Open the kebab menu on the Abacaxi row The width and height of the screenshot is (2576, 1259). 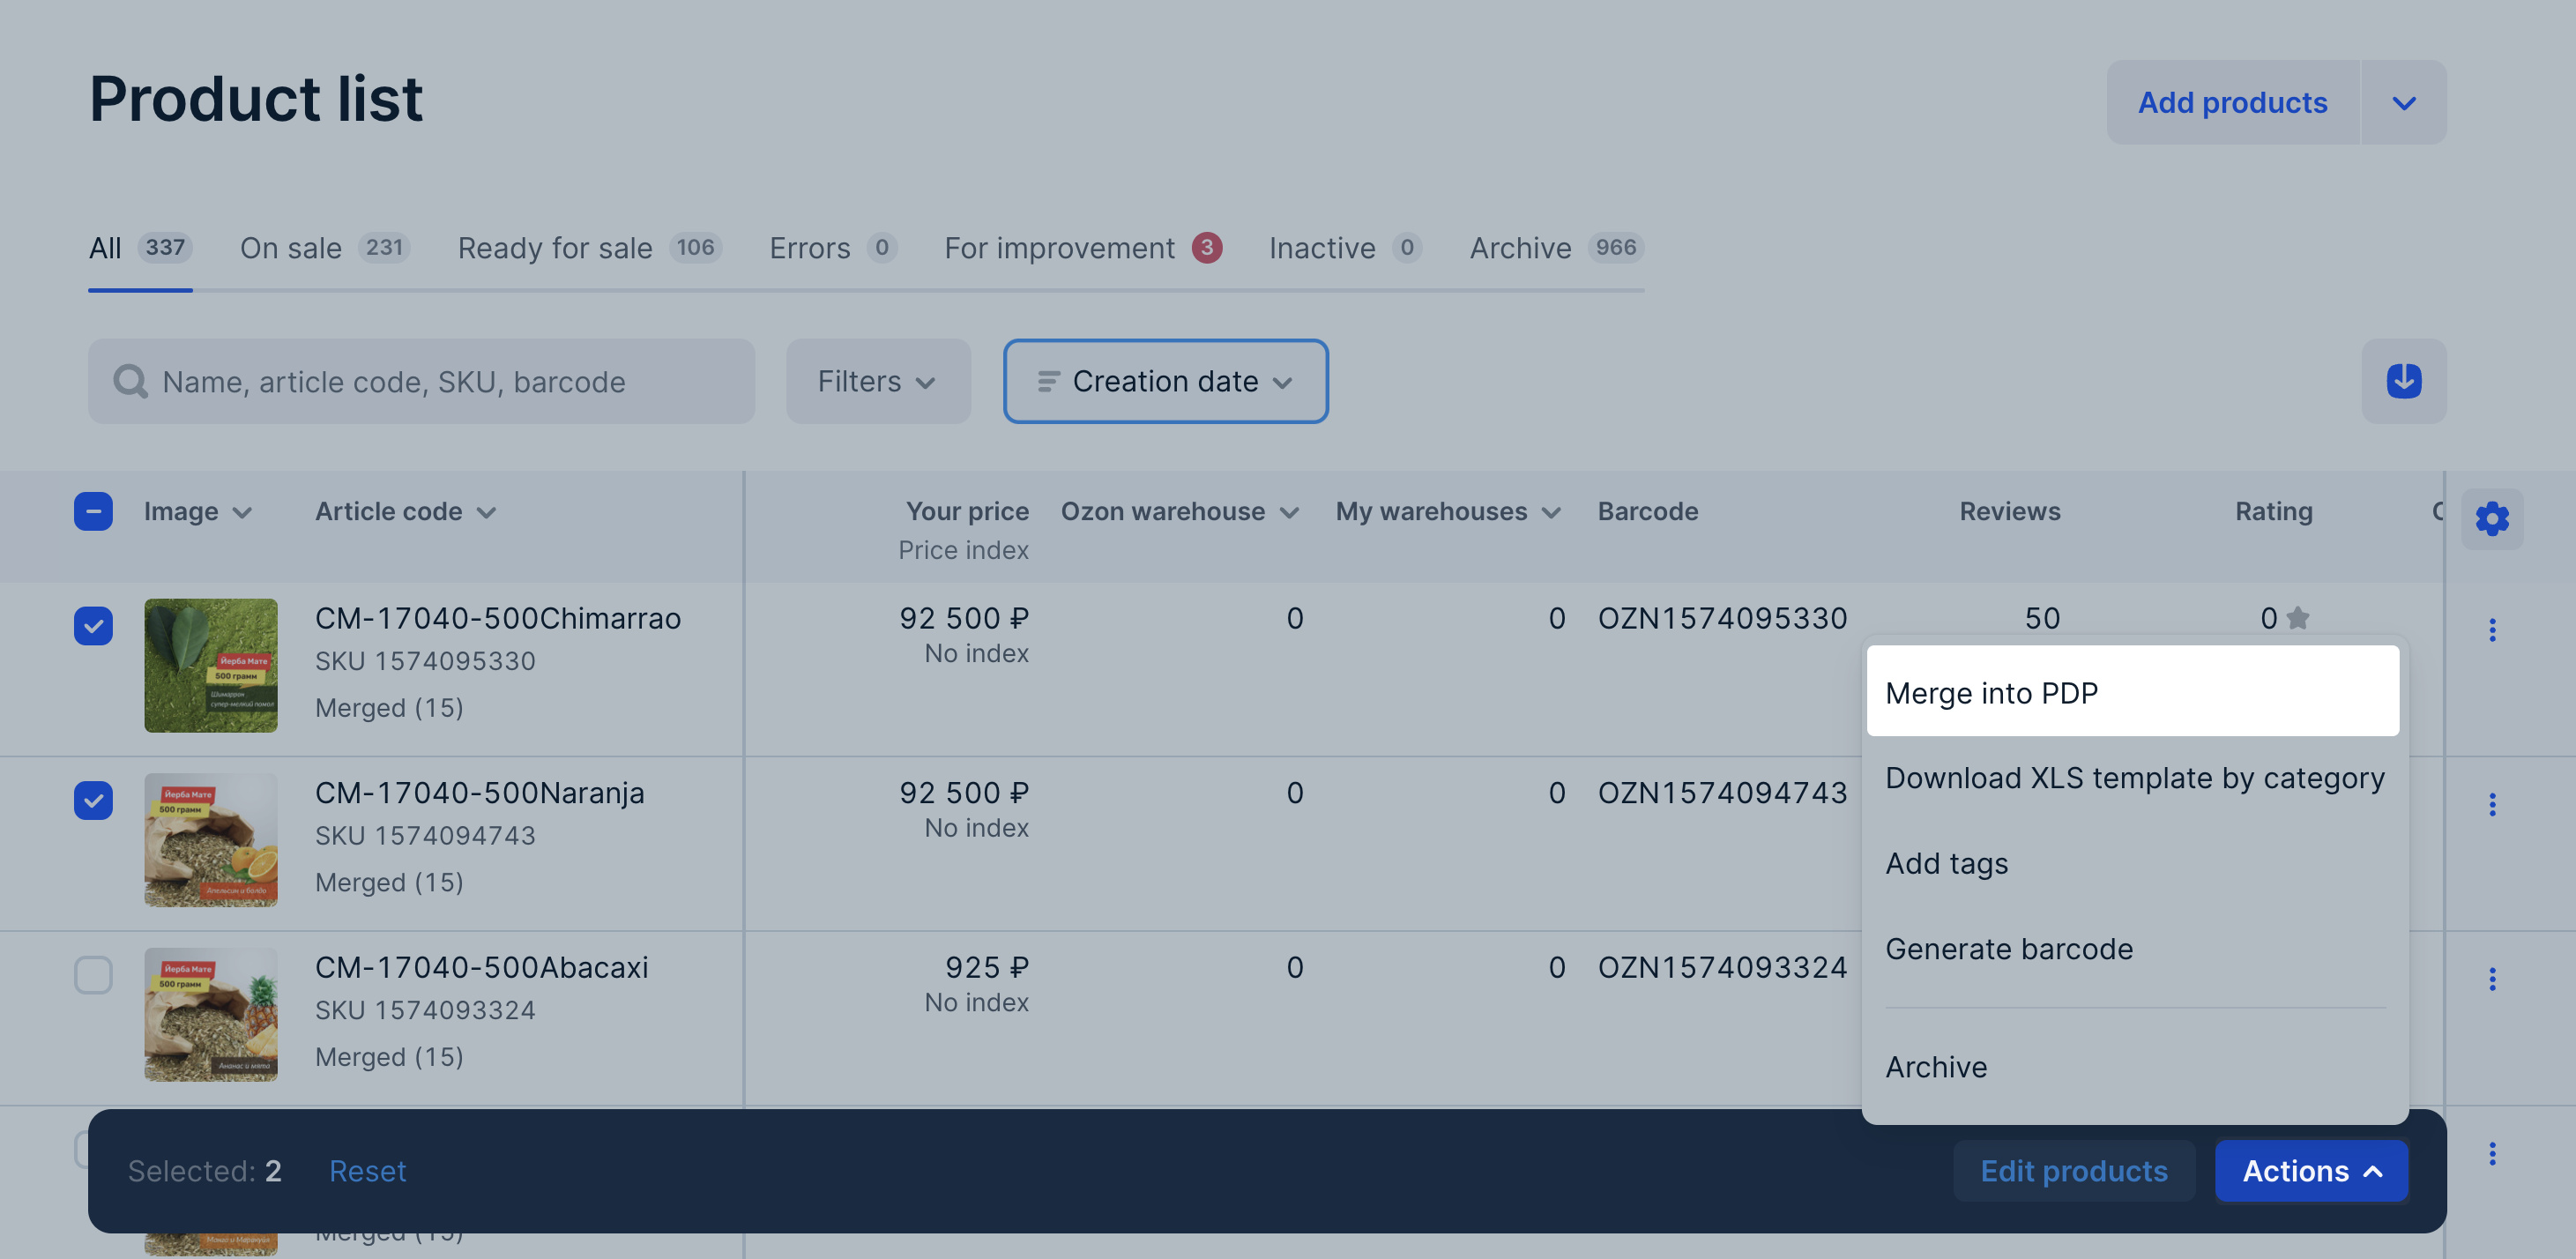(2491, 979)
